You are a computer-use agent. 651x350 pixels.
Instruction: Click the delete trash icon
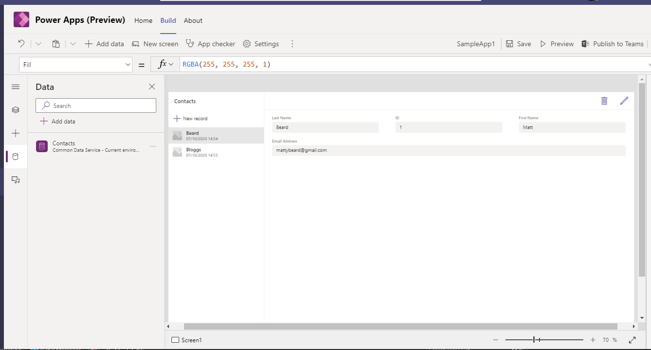point(604,101)
